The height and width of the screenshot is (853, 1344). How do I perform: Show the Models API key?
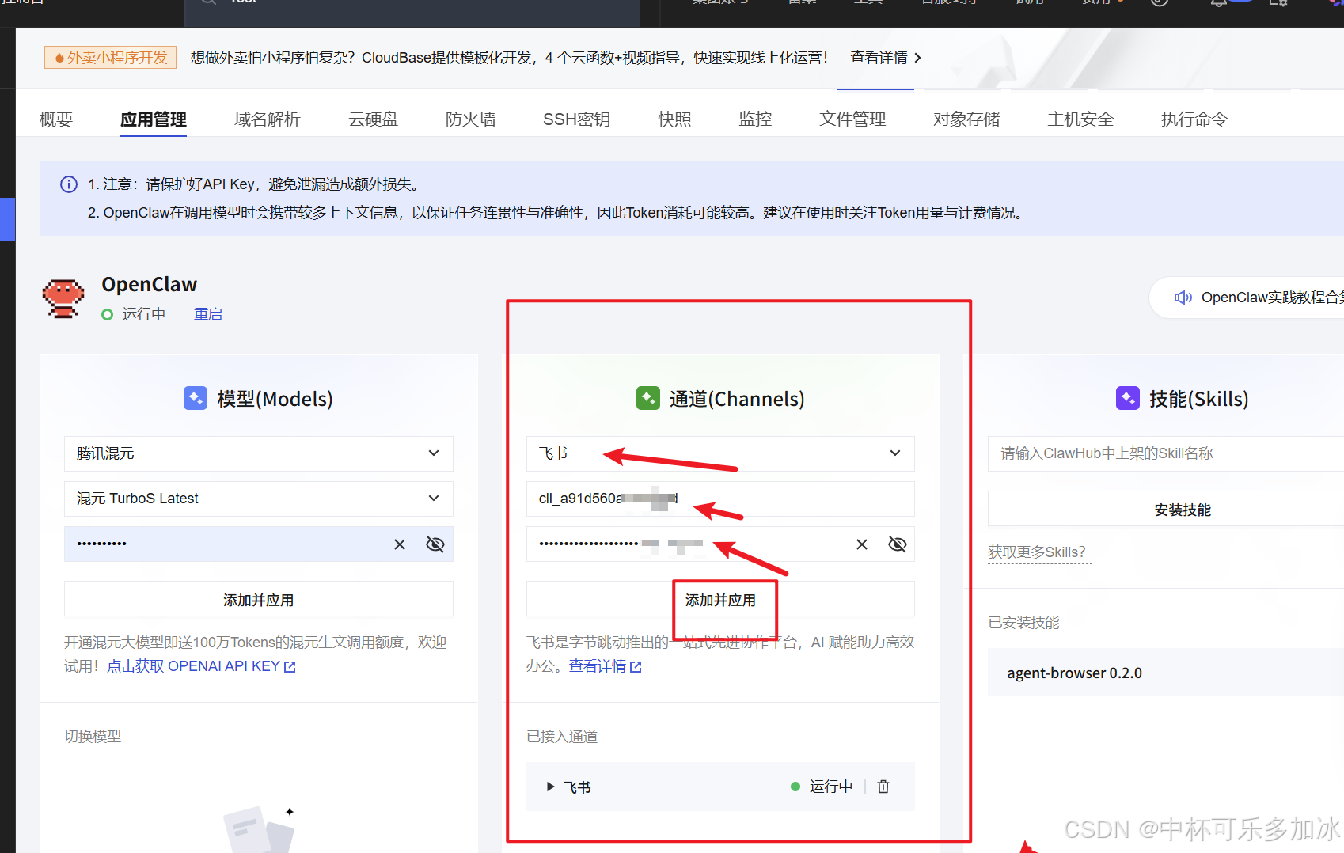click(435, 544)
